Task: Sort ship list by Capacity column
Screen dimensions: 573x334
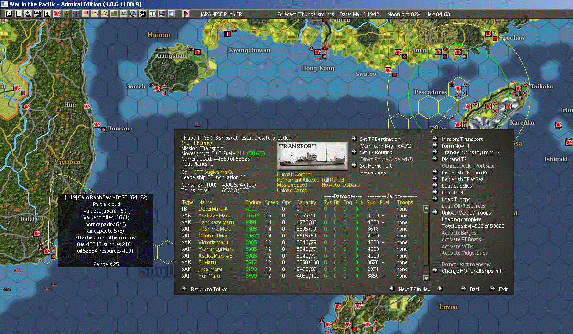Action: [x=306, y=202]
